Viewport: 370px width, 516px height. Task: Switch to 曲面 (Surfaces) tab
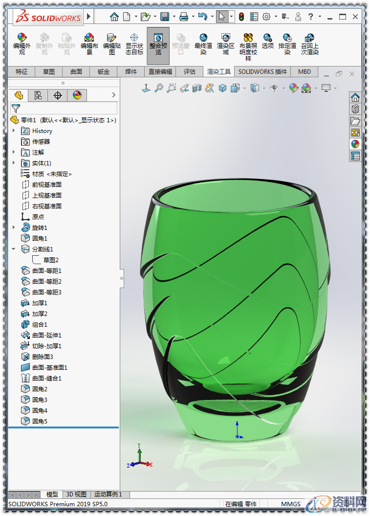pyautogui.click(x=76, y=72)
